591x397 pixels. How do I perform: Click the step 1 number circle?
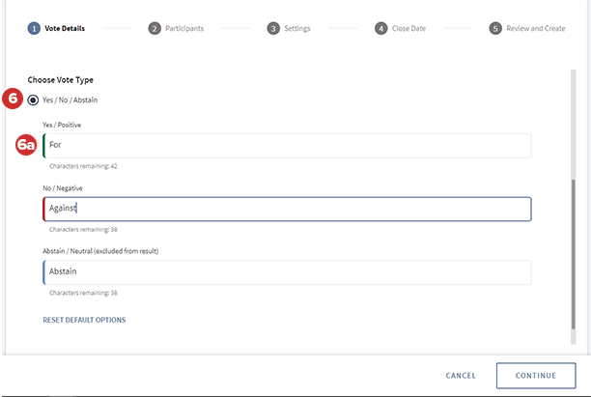coord(34,29)
